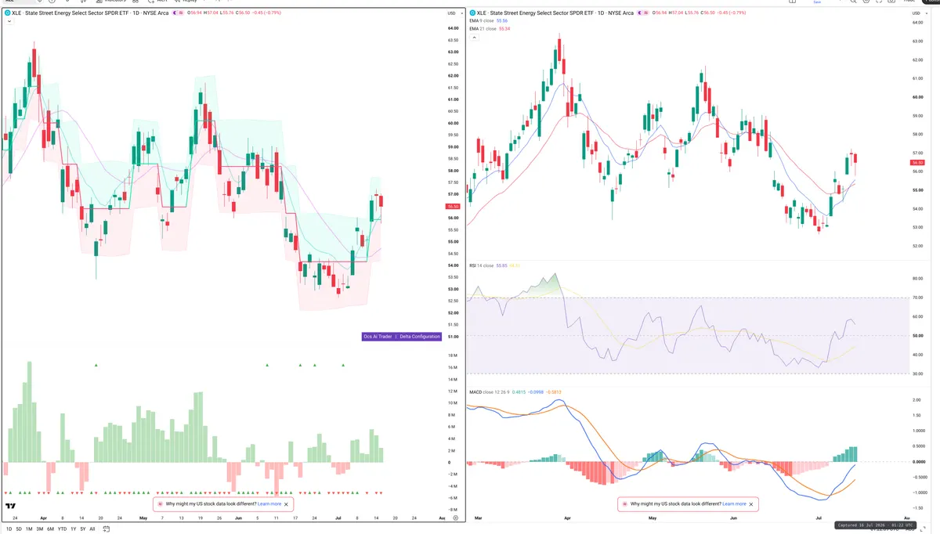Click EMA 21 value 55.34
The height and width of the screenshot is (534, 940).
pyautogui.click(x=504, y=29)
